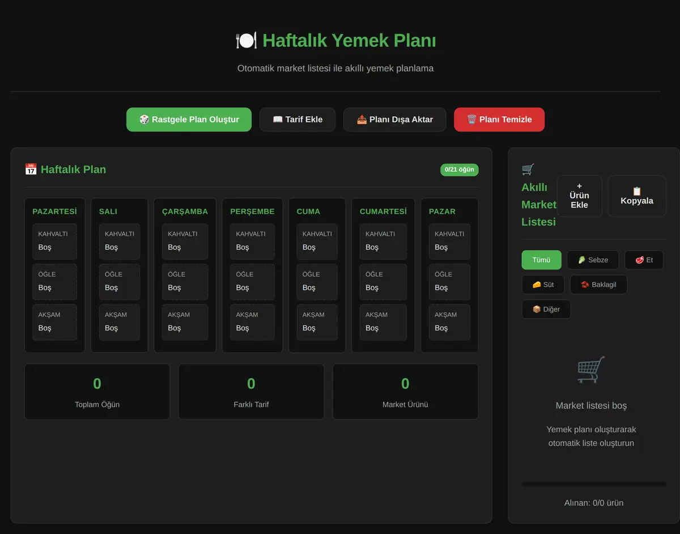Select Cuma Akşam meal slot
The image size is (680, 534).
[x=317, y=323]
